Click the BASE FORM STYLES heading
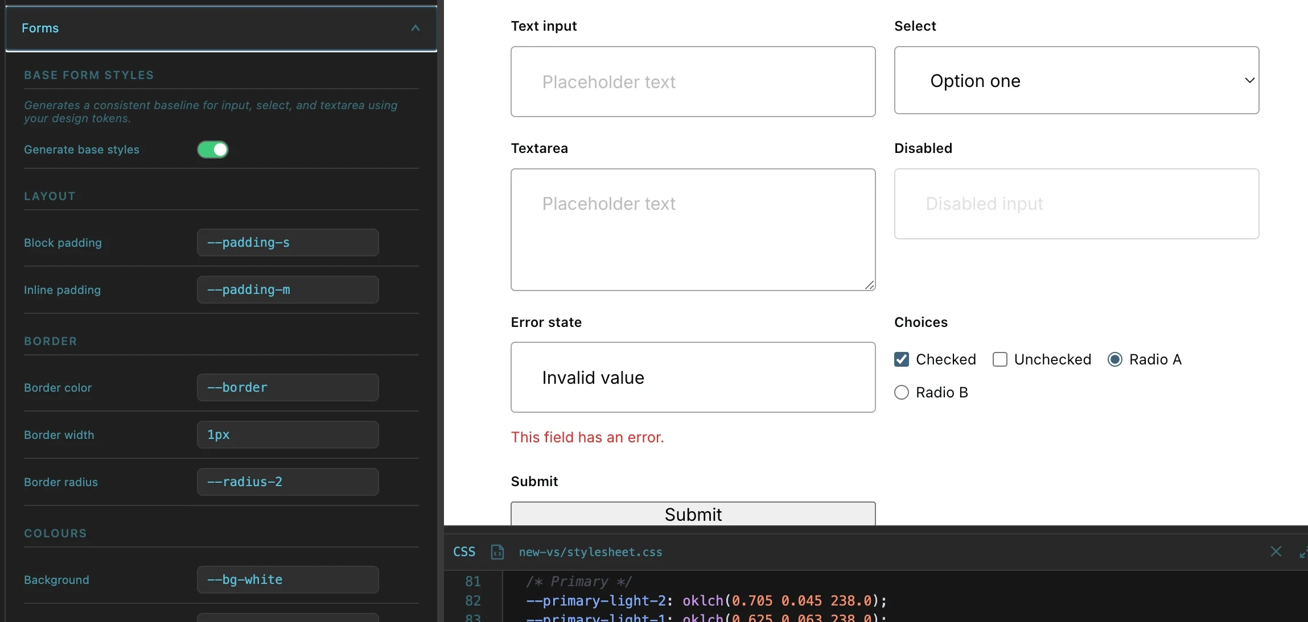This screenshot has height=622, width=1308. (x=89, y=75)
